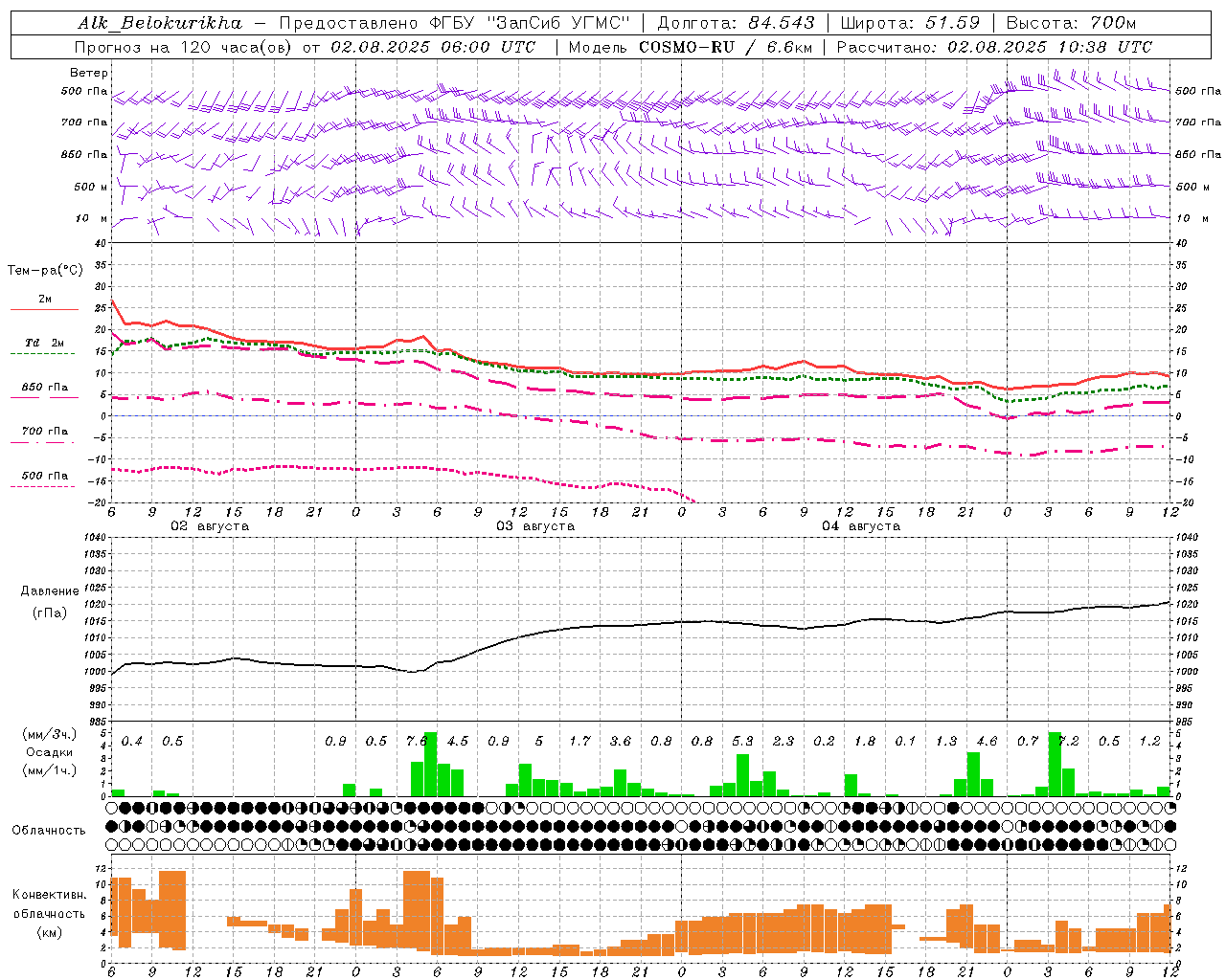The height and width of the screenshot is (980, 1226).
Task: Click the Давление pressure panel label
Action: 51,591
